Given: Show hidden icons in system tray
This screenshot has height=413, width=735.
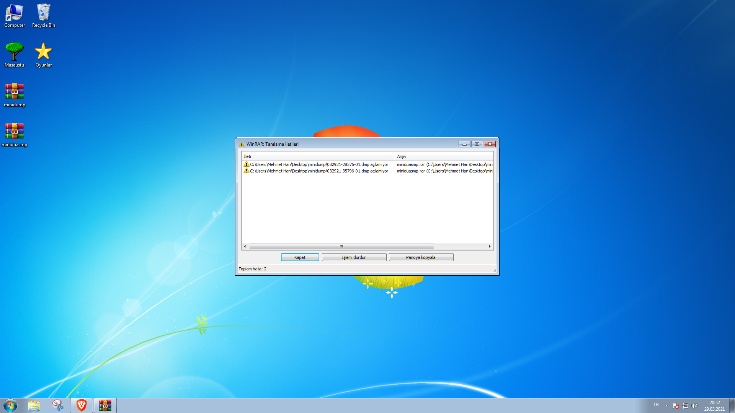Looking at the screenshot, I should [x=666, y=406].
